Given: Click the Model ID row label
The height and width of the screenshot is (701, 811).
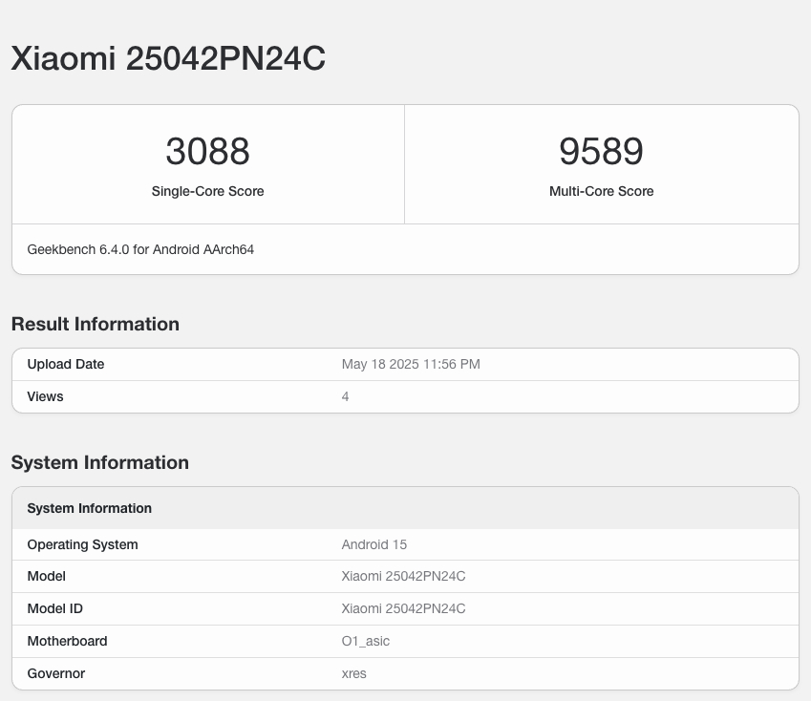Looking at the screenshot, I should (54, 608).
